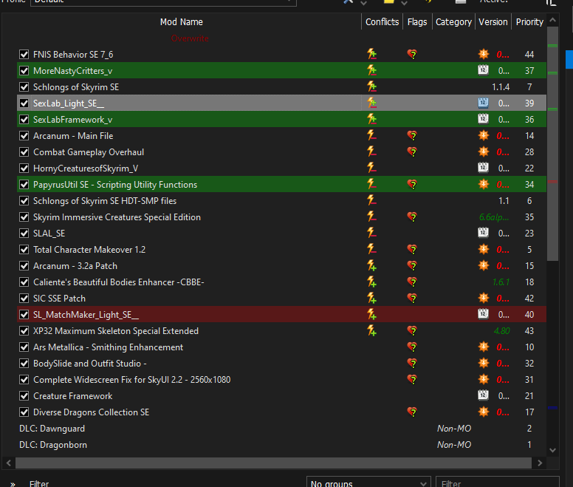Uncheck Total Character Makeover 1.2
This screenshot has height=487, width=573.
click(x=24, y=250)
